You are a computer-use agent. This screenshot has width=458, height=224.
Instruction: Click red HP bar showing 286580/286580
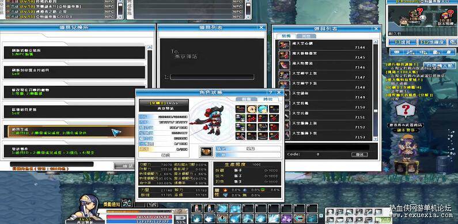coord(139,217)
